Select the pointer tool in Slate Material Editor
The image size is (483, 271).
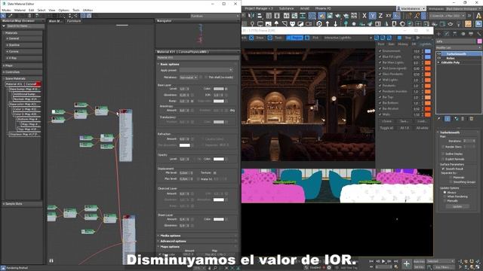pyautogui.click(x=3, y=16)
